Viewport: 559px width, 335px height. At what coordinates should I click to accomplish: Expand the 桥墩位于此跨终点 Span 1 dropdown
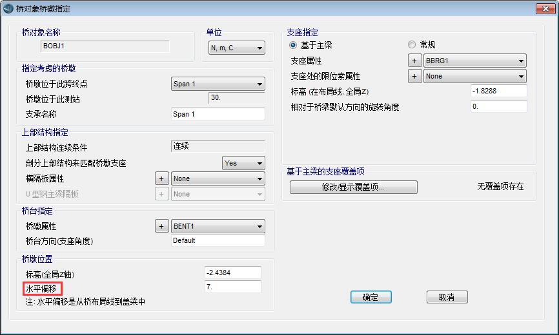click(218, 84)
